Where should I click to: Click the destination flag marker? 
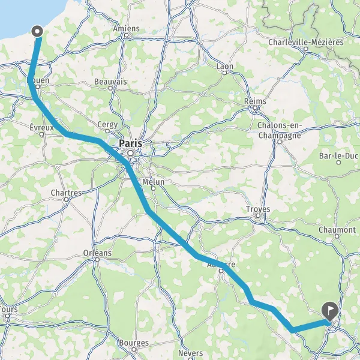click(x=329, y=311)
